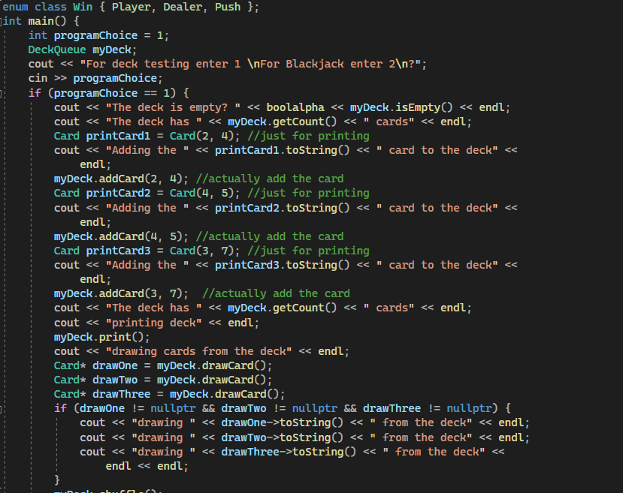623x493 pixels.
Task: Click programChoice in the int declaration line
Action: [95, 35]
